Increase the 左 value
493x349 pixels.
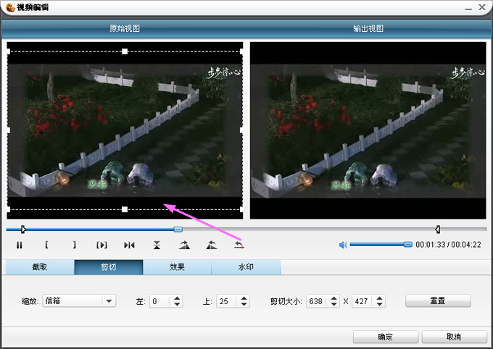point(177,298)
